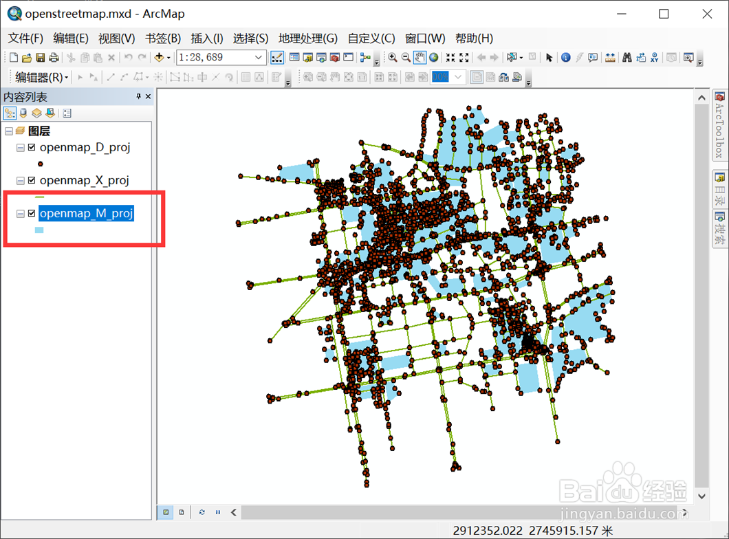The height and width of the screenshot is (539, 729).
Task: Collapse the openmap_D_proj layer legend
Action: (x=20, y=148)
